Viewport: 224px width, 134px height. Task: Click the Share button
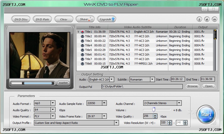86,19
